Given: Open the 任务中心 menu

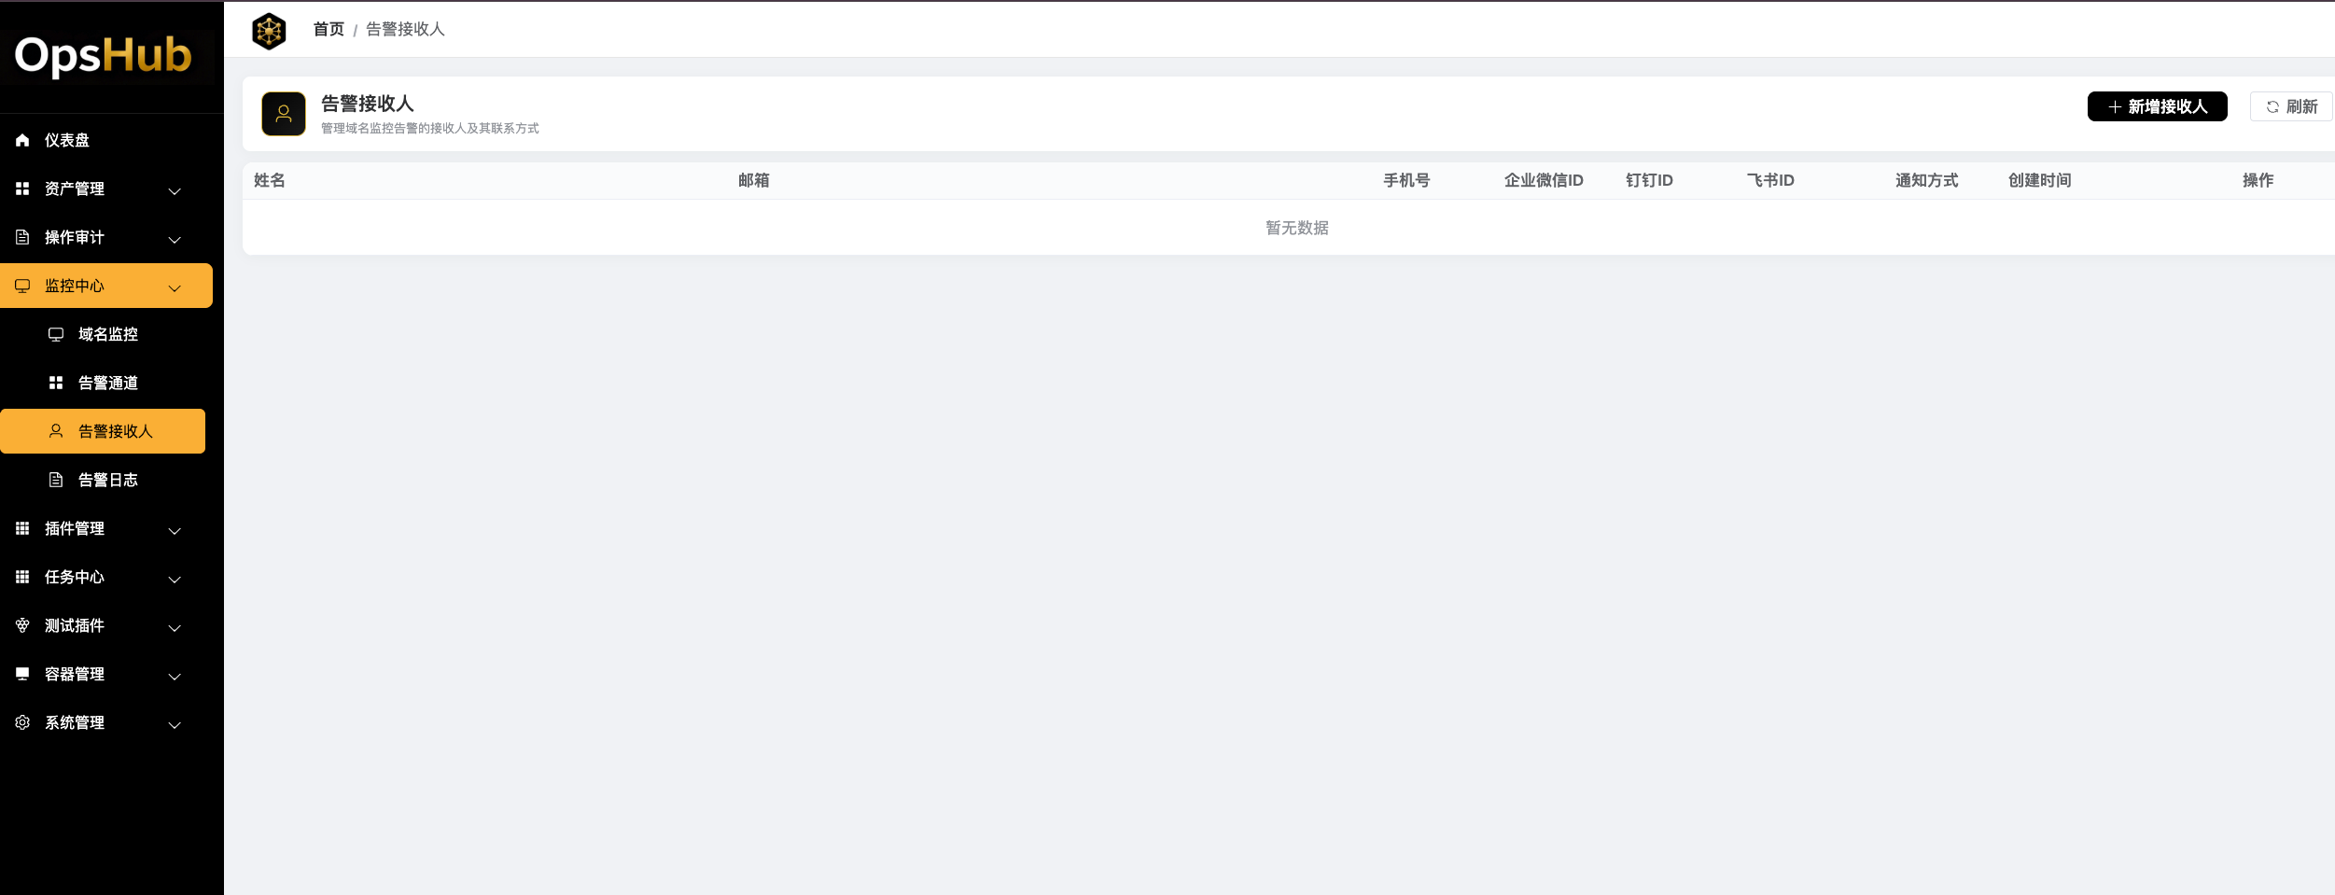Looking at the screenshot, I should tap(75, 577).
